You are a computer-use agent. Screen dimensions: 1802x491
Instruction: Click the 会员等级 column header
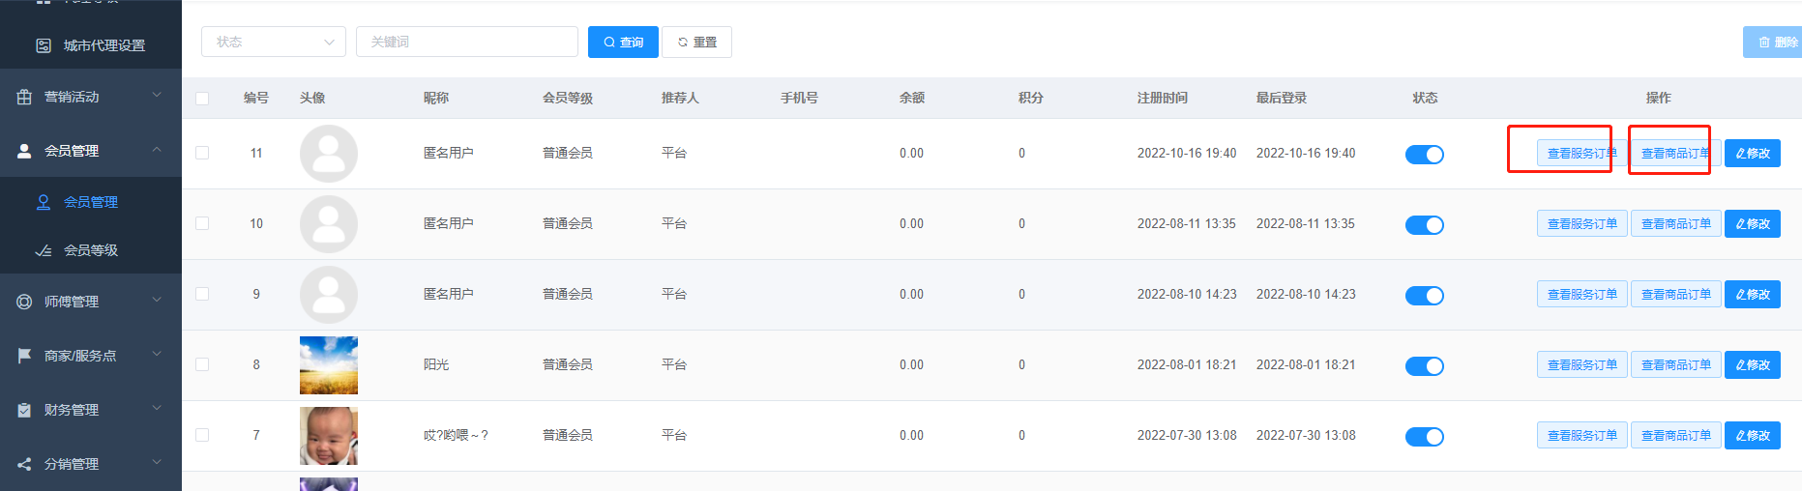tap(568, 98)
